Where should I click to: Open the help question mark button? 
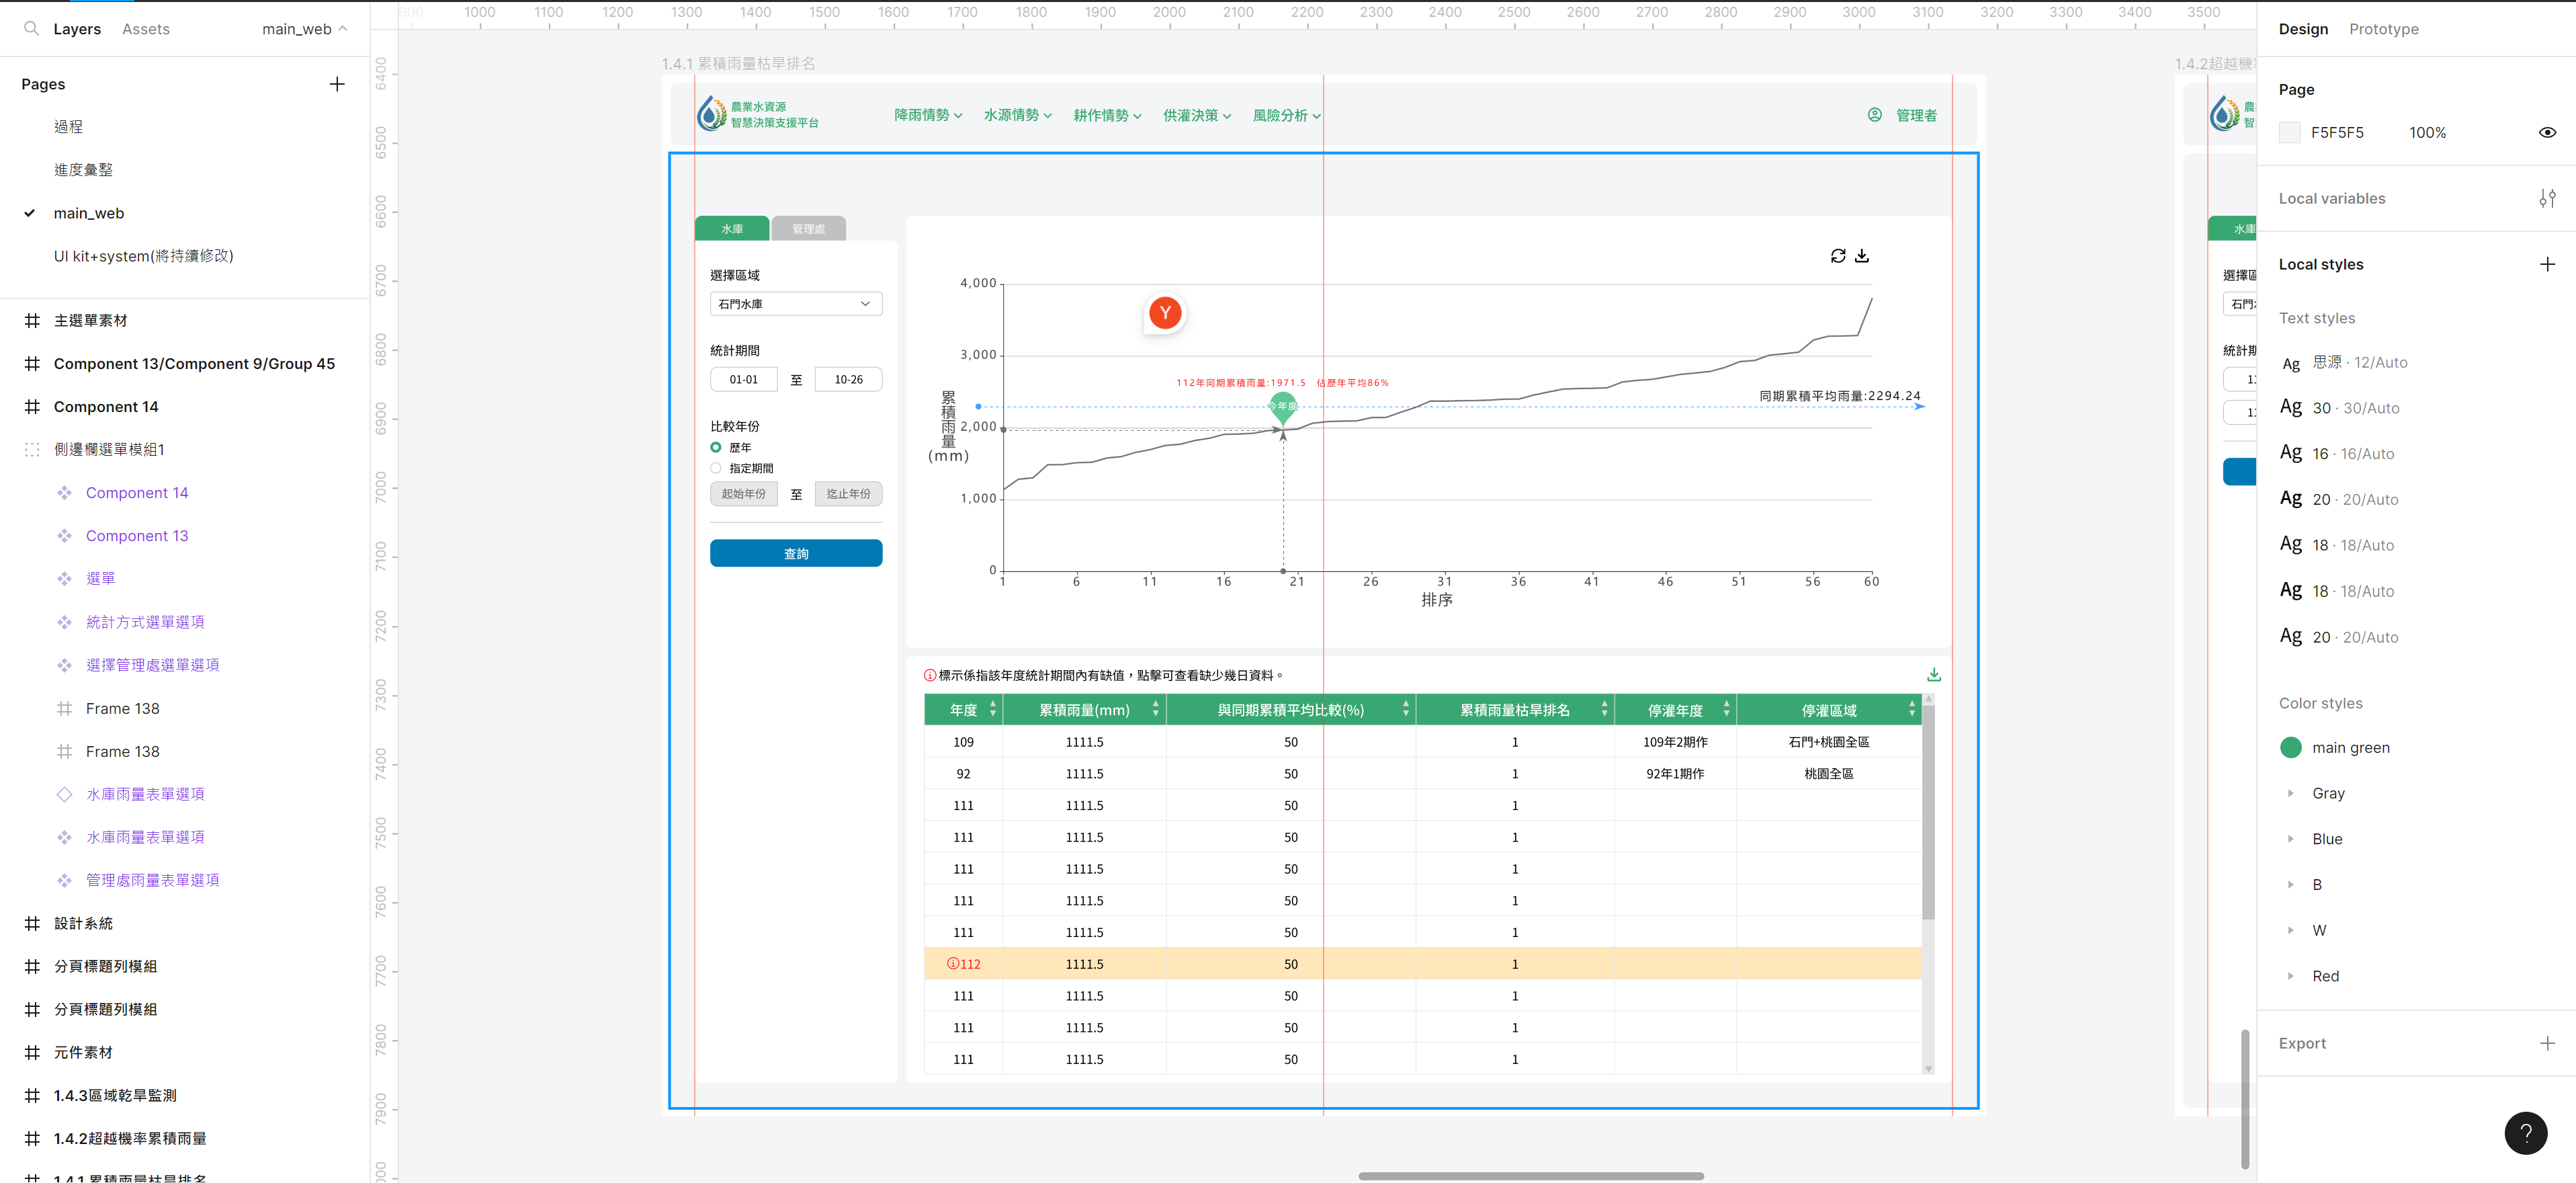(x=2525, y=1133)
